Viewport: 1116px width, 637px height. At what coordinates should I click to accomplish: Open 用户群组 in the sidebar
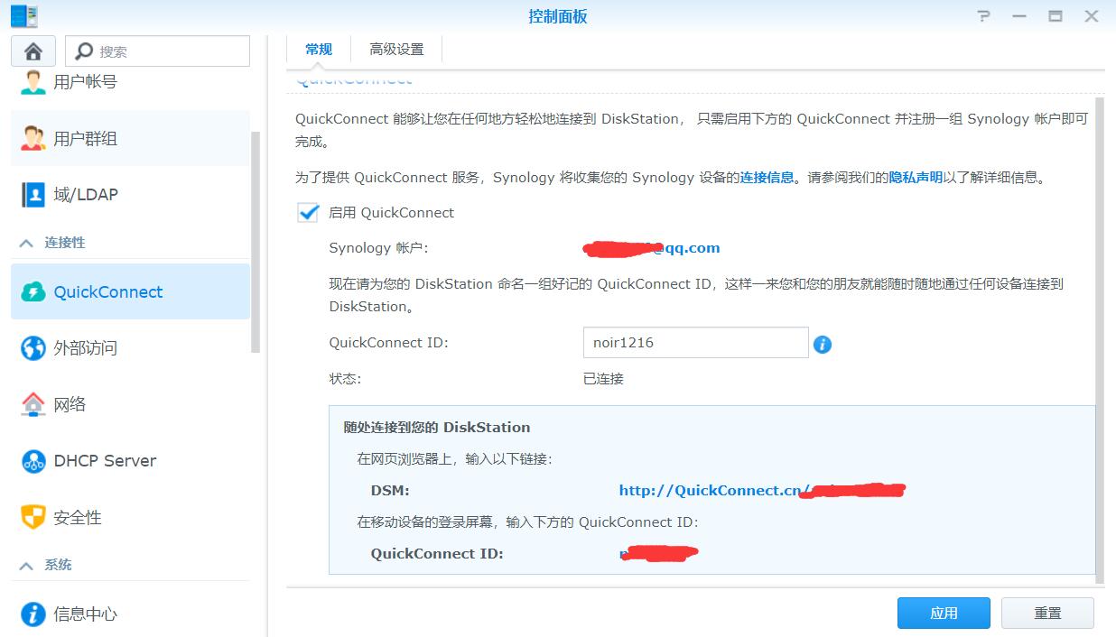(130, 138)
